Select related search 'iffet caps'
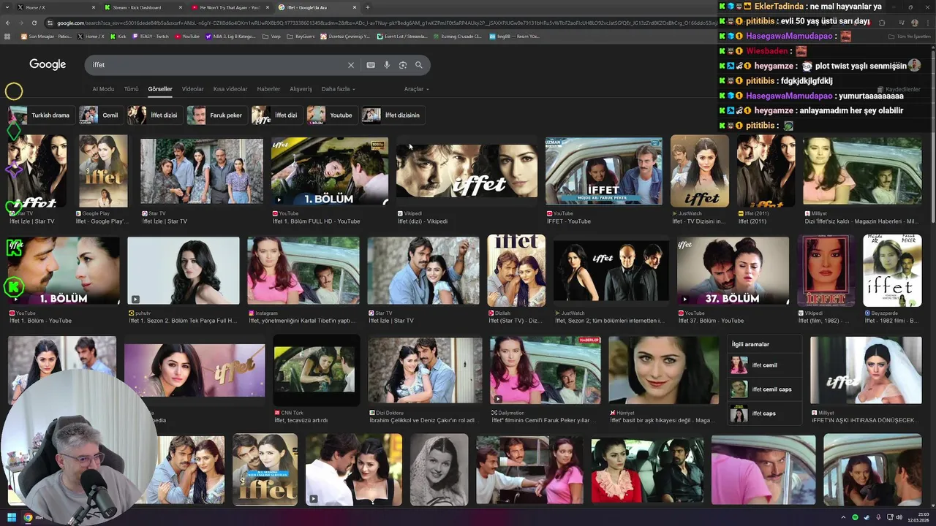936x526 pixels. pos(765,413)
